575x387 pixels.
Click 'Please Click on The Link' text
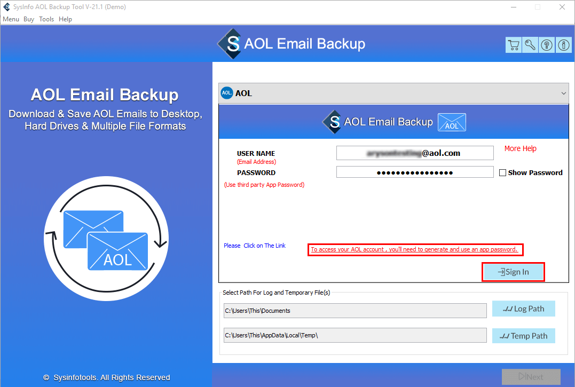(255, 246)
